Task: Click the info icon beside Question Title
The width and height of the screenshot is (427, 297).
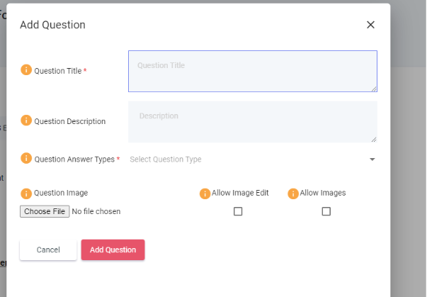Action: tap(26, 70)
